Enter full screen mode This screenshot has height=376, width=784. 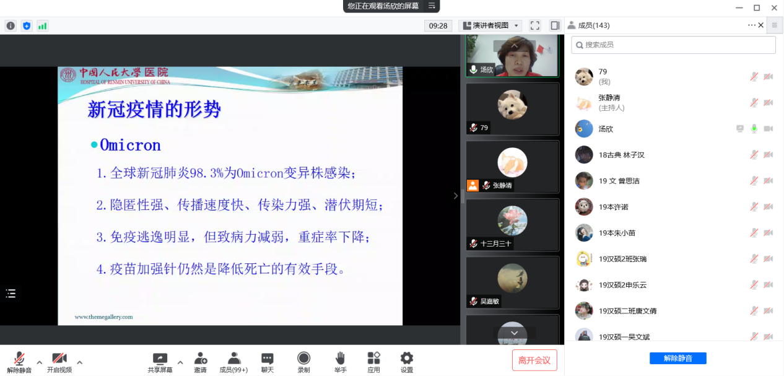click(535, 25)
